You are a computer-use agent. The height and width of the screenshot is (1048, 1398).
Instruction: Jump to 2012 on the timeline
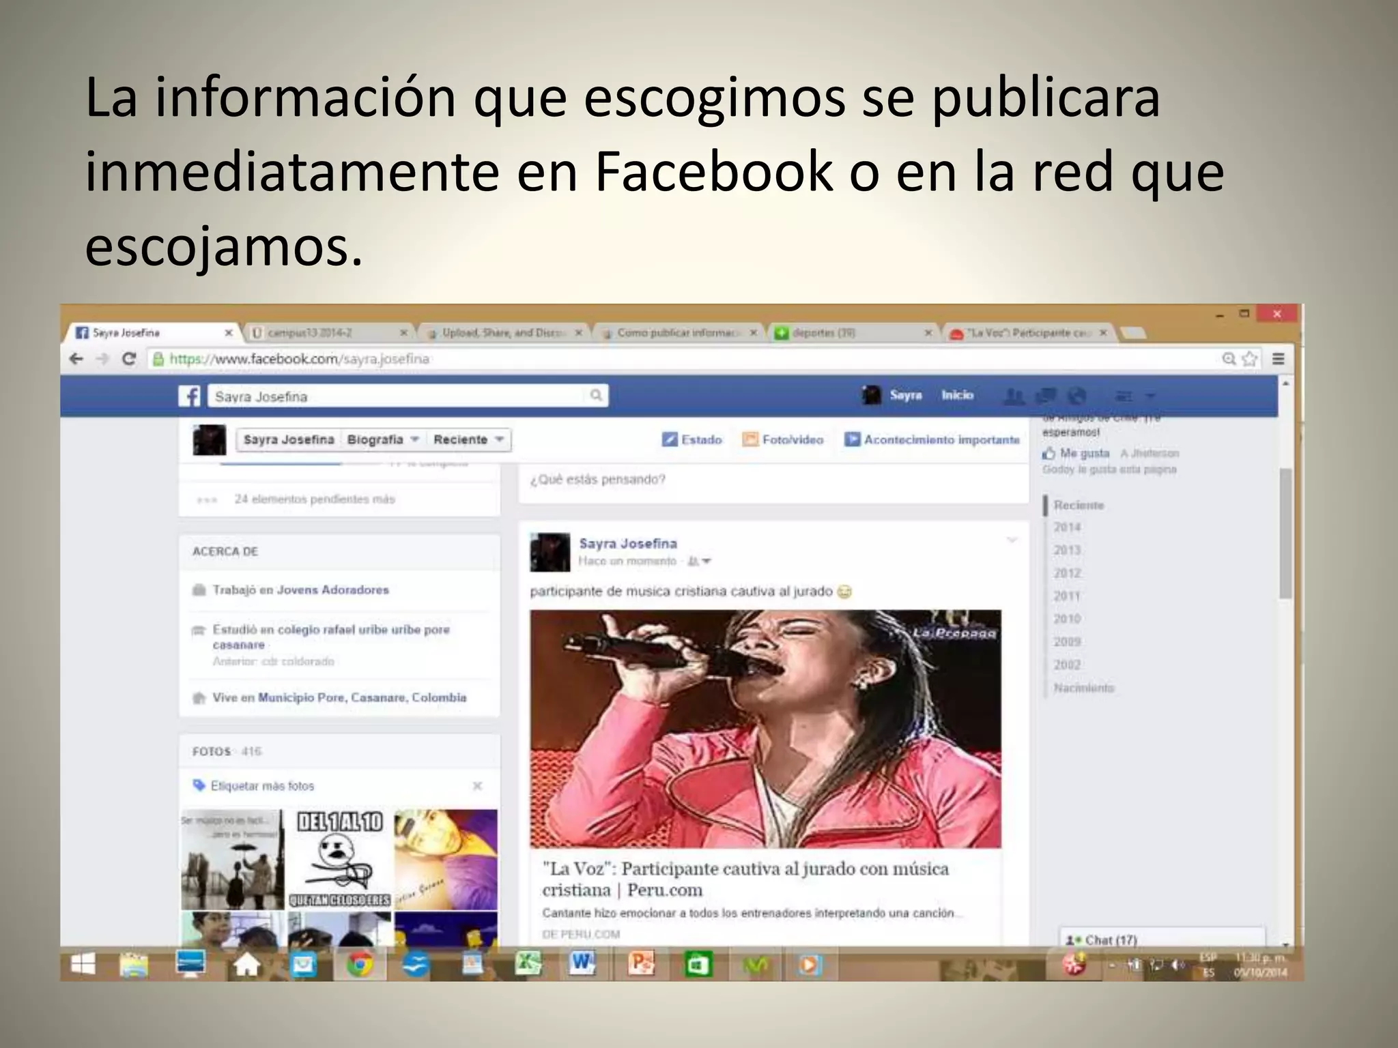point(1067,573)
